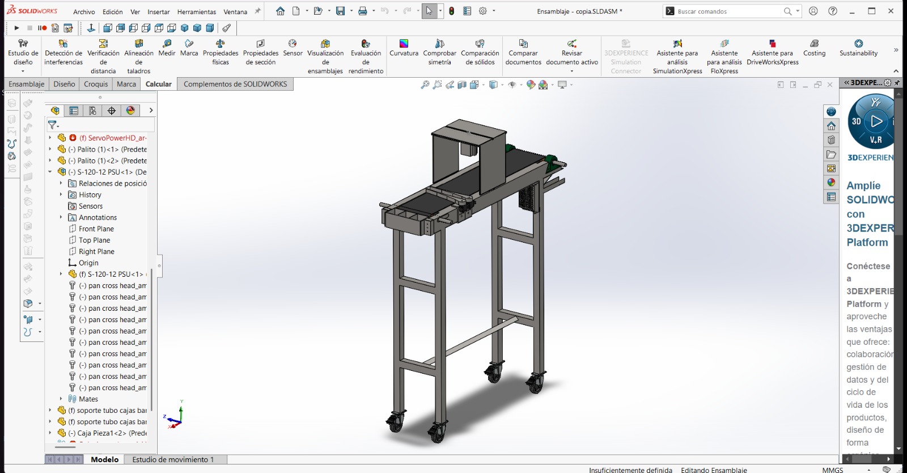The height and width of the screenshot is (473, 907).
Task: Open Verificación de distancia tool
Action: (103, 57)
